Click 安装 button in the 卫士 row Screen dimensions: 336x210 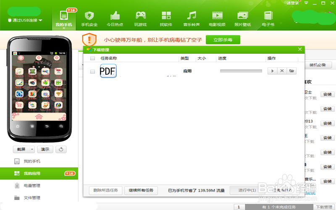tap(328, 94)
